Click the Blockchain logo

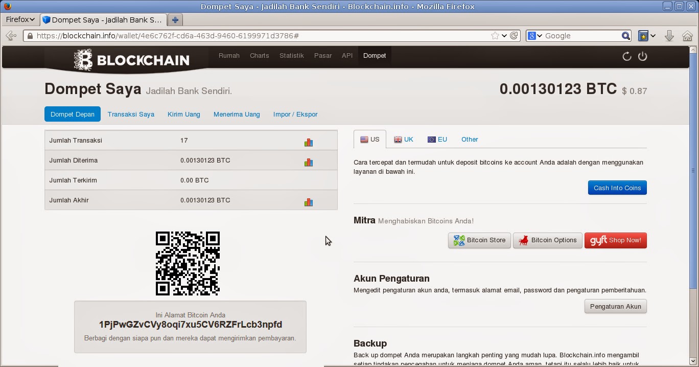[x=132, y=60]
